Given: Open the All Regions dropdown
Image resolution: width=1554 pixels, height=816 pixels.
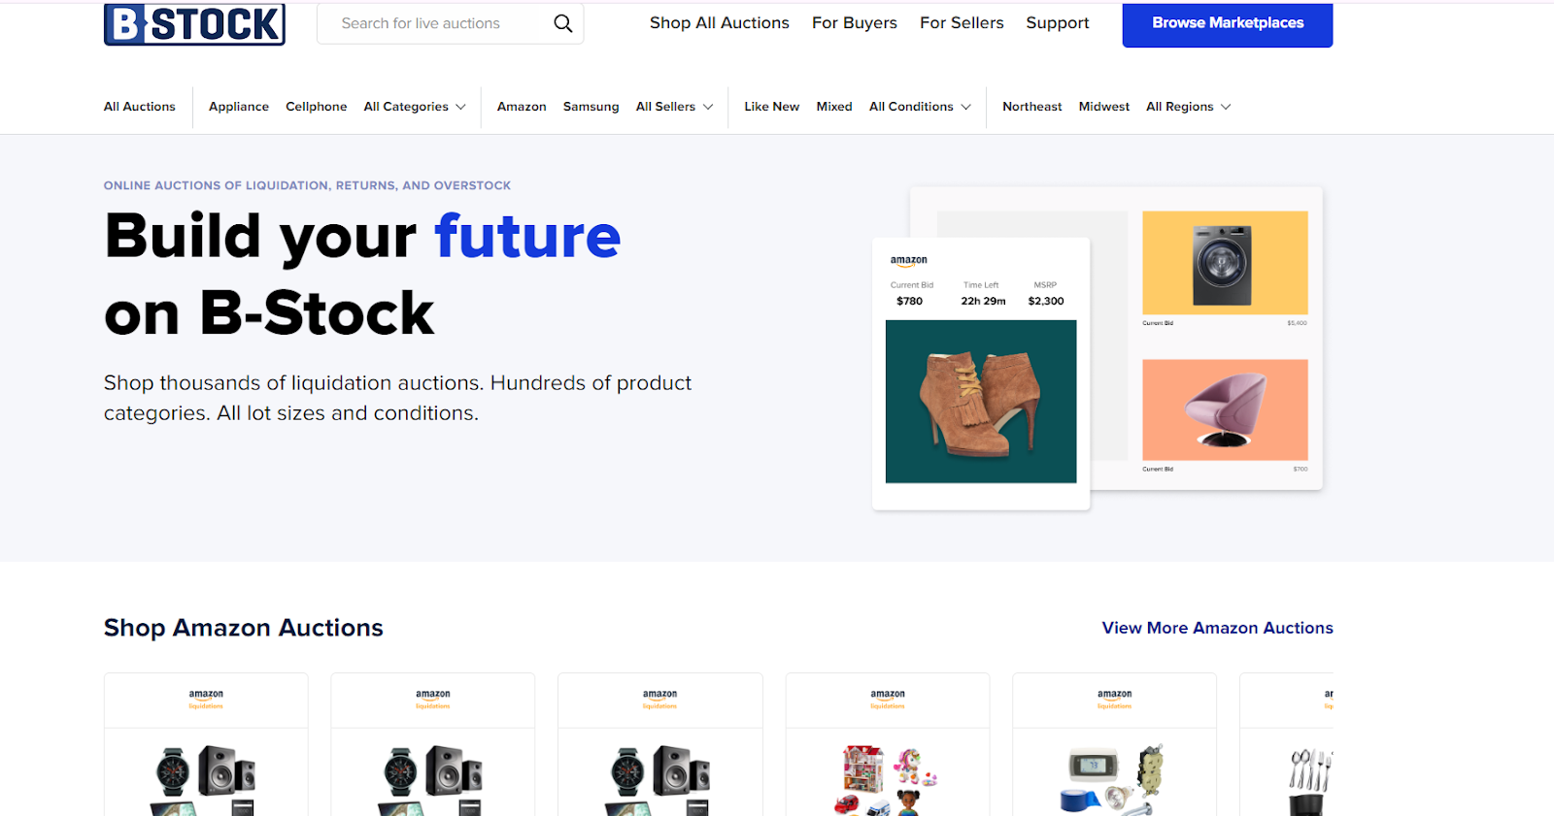Looking at the screenshot, I should point(1188,107).
